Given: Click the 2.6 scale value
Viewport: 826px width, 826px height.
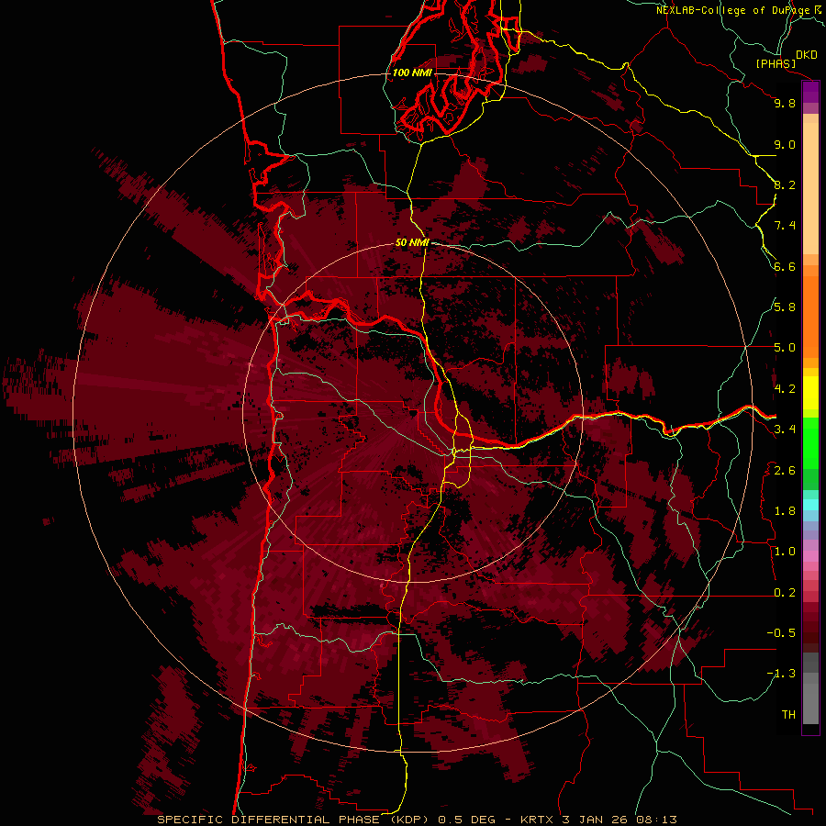Looking at the screenshot, I should click(x=785, y=471).
